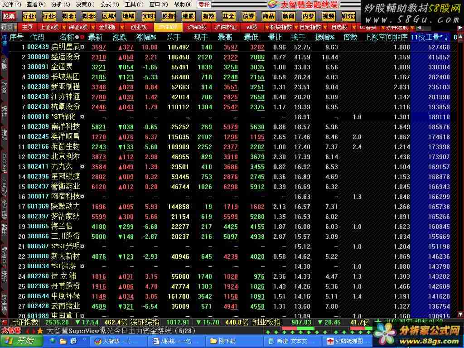Select the 概念1 concept toolbar button

pos(69,16)
